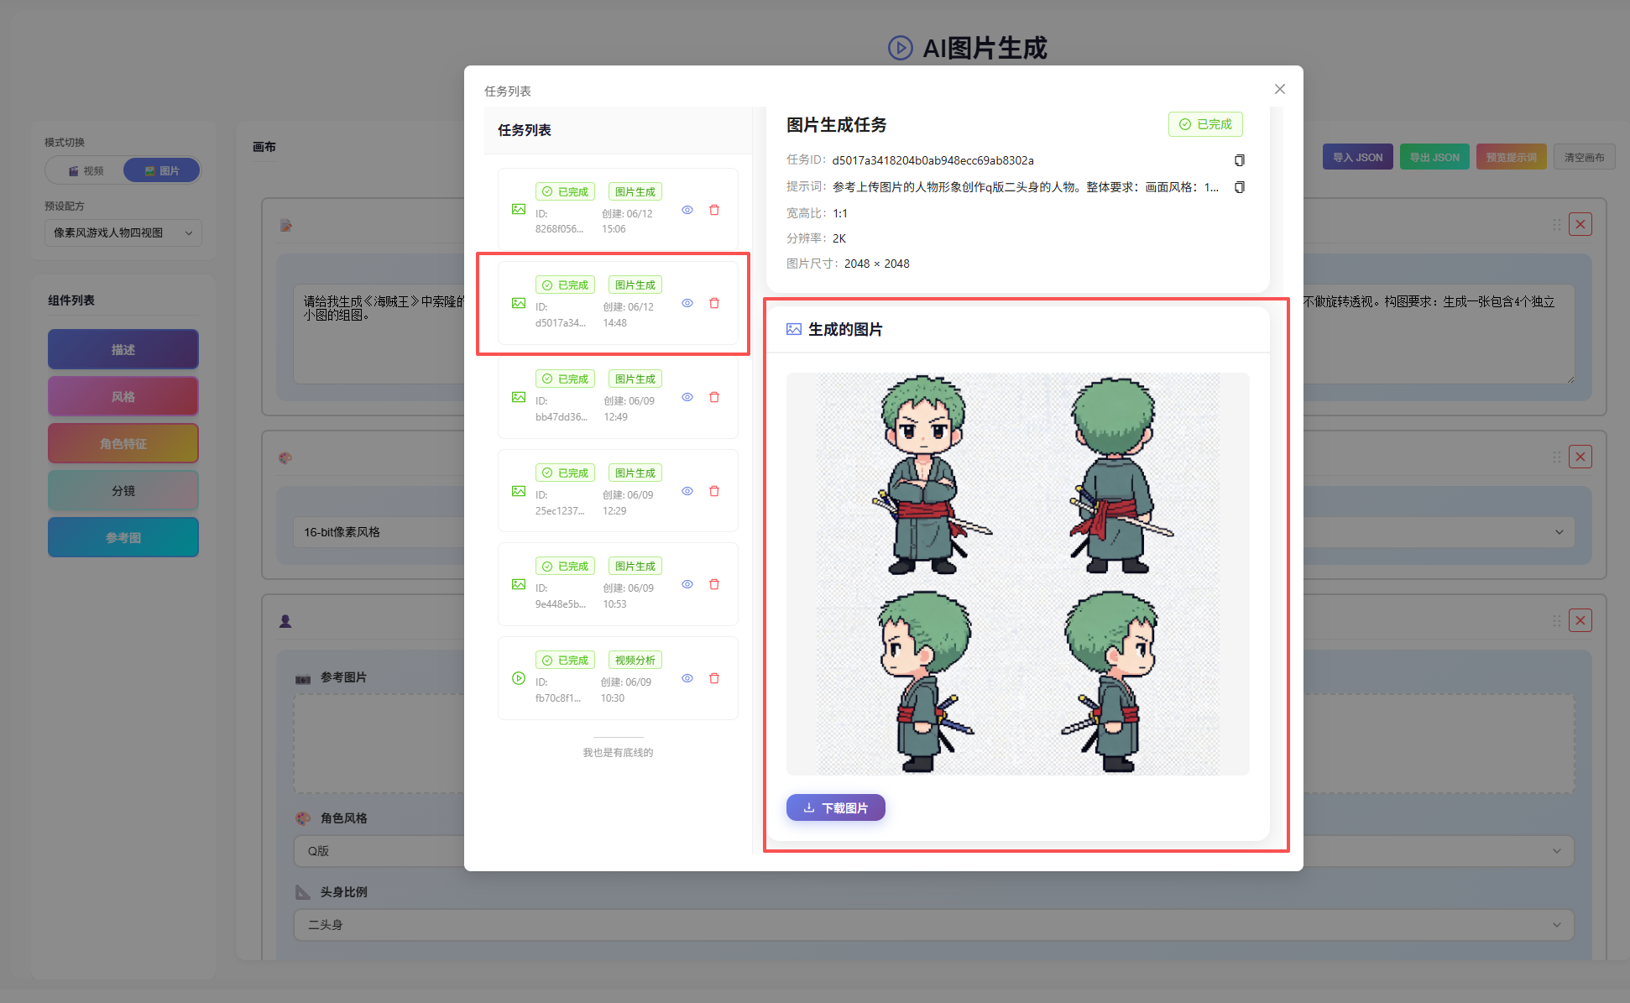Click the AI图片生成 play logo icon

(x=901, y=48)
